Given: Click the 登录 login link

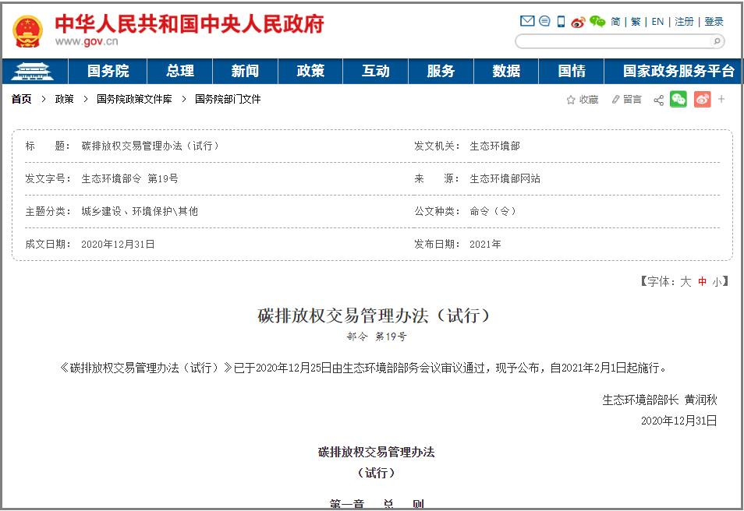Looking at the screenshot, I should pos(714,22).
